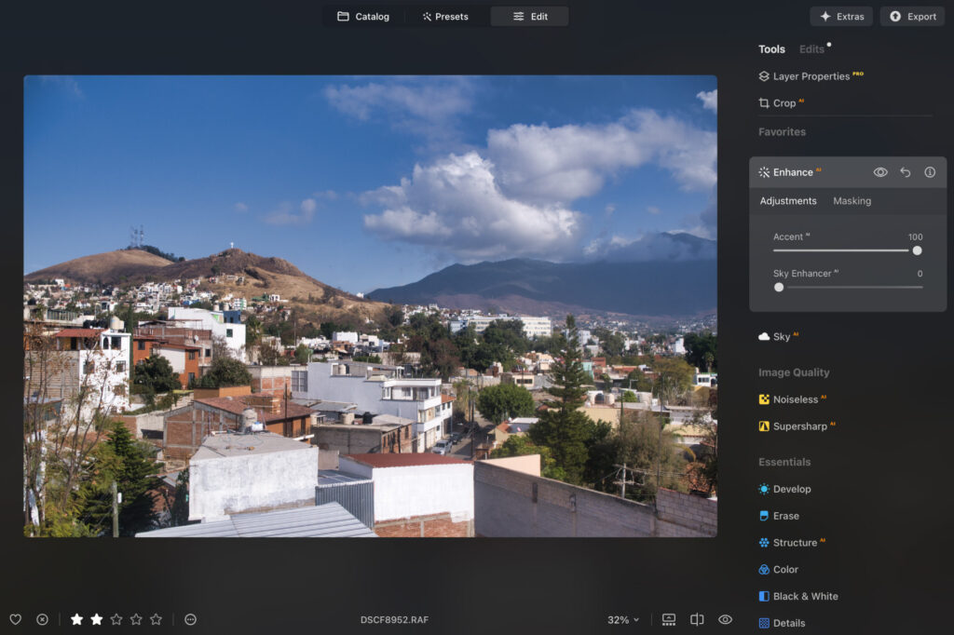Give the photo a three-star rating

point(116,618)
